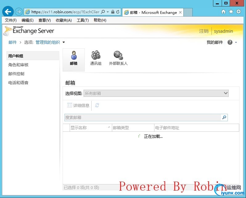Click the 邮箱类型 column header

click(133, 128)
